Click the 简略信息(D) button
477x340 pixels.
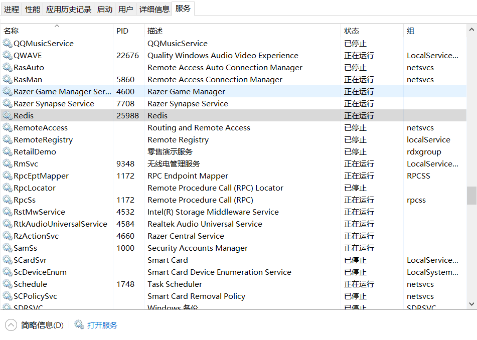tap(42, 325)
